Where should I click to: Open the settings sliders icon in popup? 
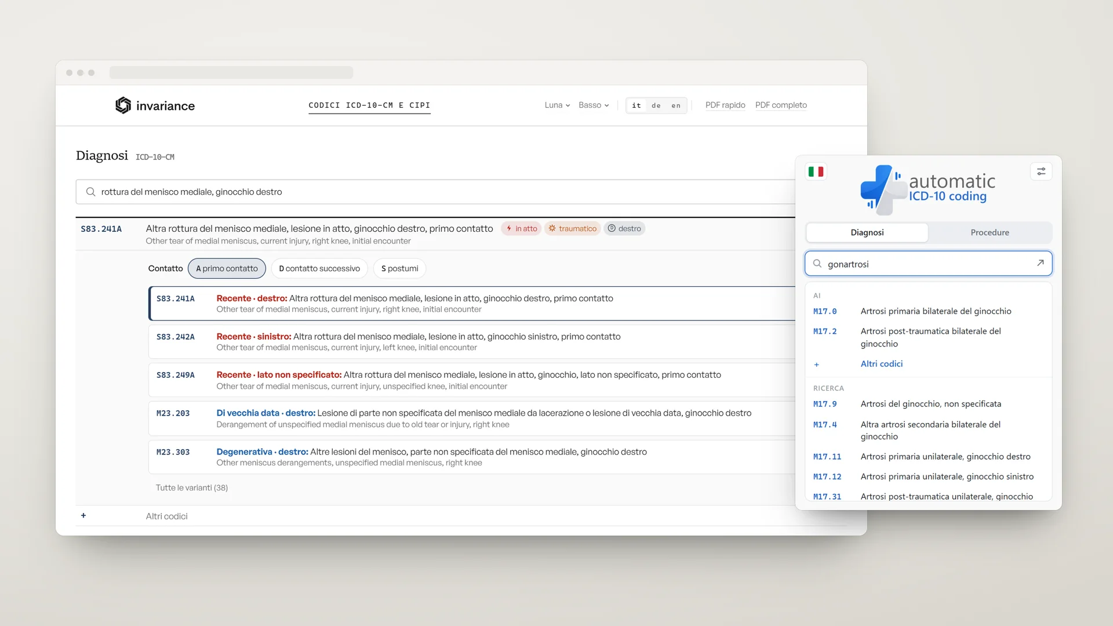tap(1041, 172)
